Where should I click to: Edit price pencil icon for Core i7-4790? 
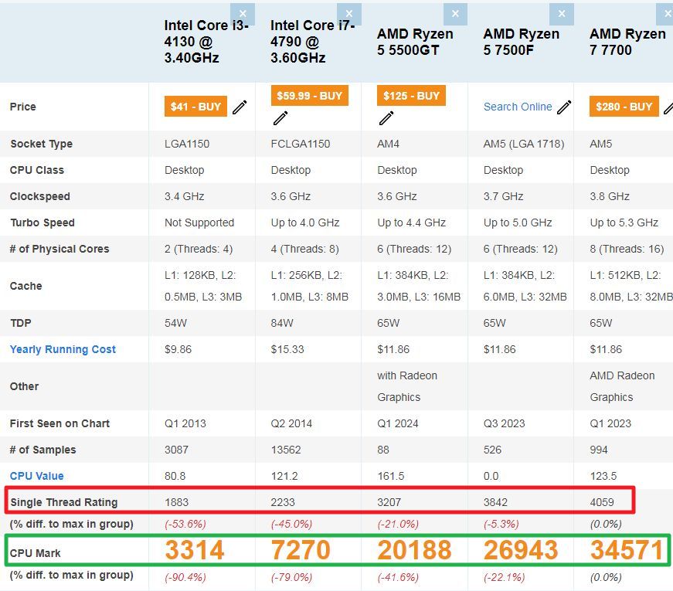[280, 118]
